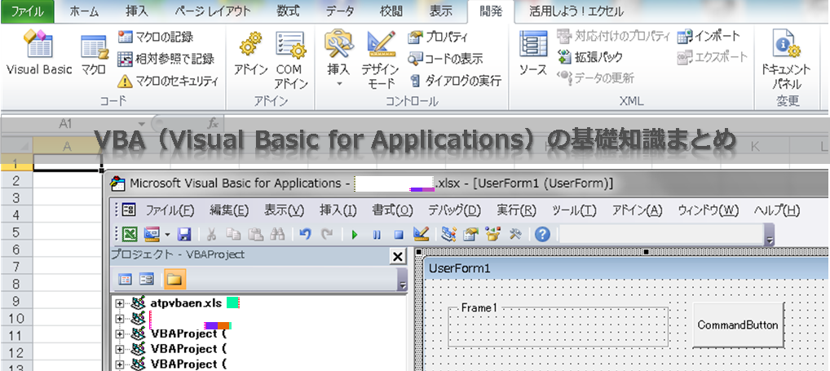Viewport: 830px width, 371px height.
Task: Open the VBE 書式(O) menu
Action: point(392,210)
